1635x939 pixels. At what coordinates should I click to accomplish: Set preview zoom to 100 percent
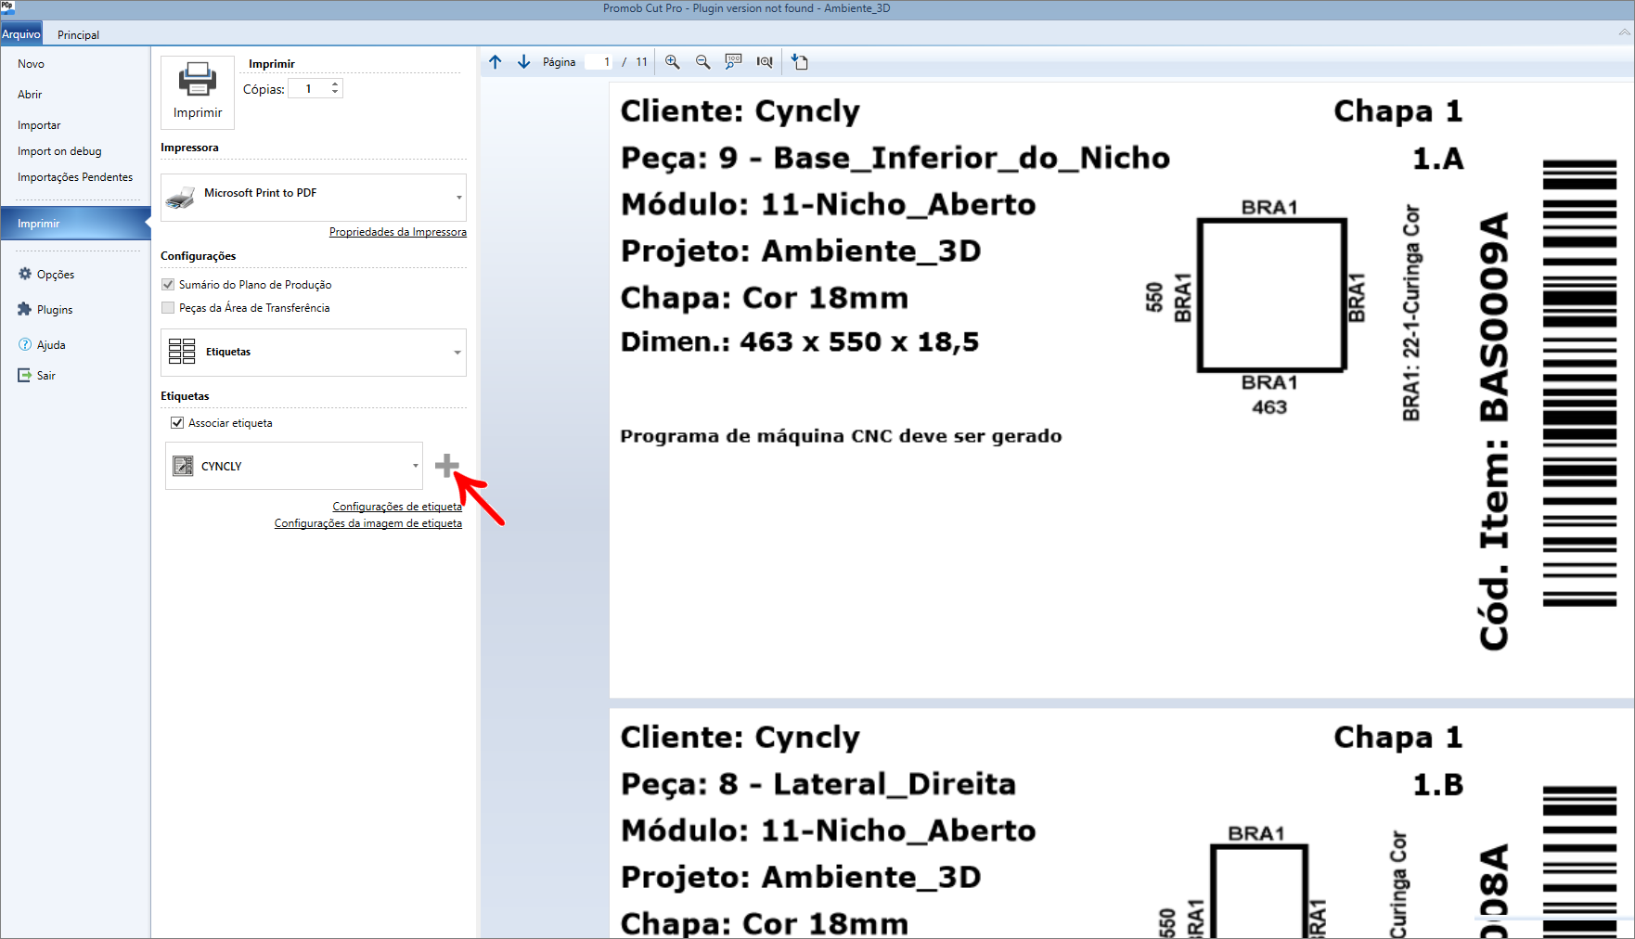734,62
